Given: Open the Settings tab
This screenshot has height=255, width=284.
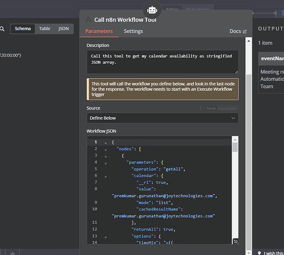Looking at the screenshot, I should coord(133,31).
